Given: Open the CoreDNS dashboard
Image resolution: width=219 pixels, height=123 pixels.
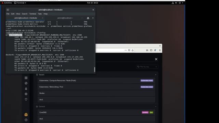Looking at the screenshot, I should click(96, 112).
